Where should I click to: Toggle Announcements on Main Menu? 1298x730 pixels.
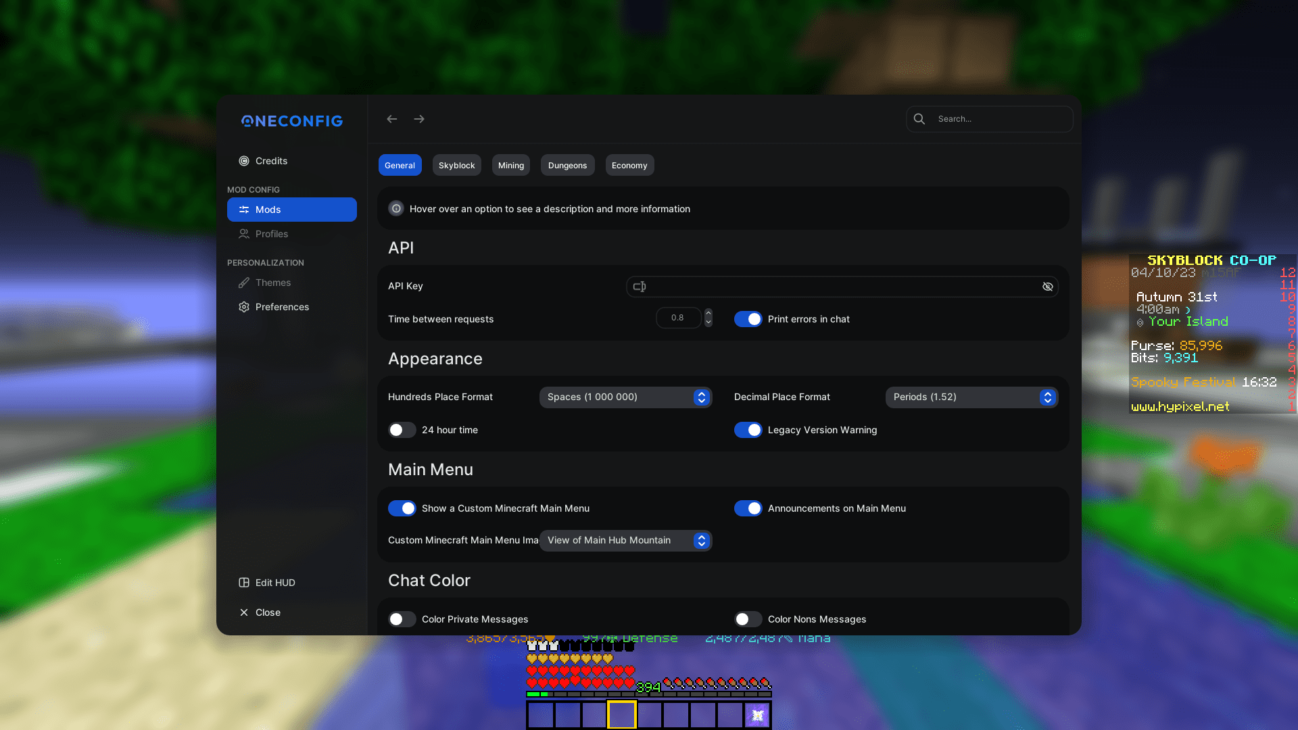pos(748,508)
